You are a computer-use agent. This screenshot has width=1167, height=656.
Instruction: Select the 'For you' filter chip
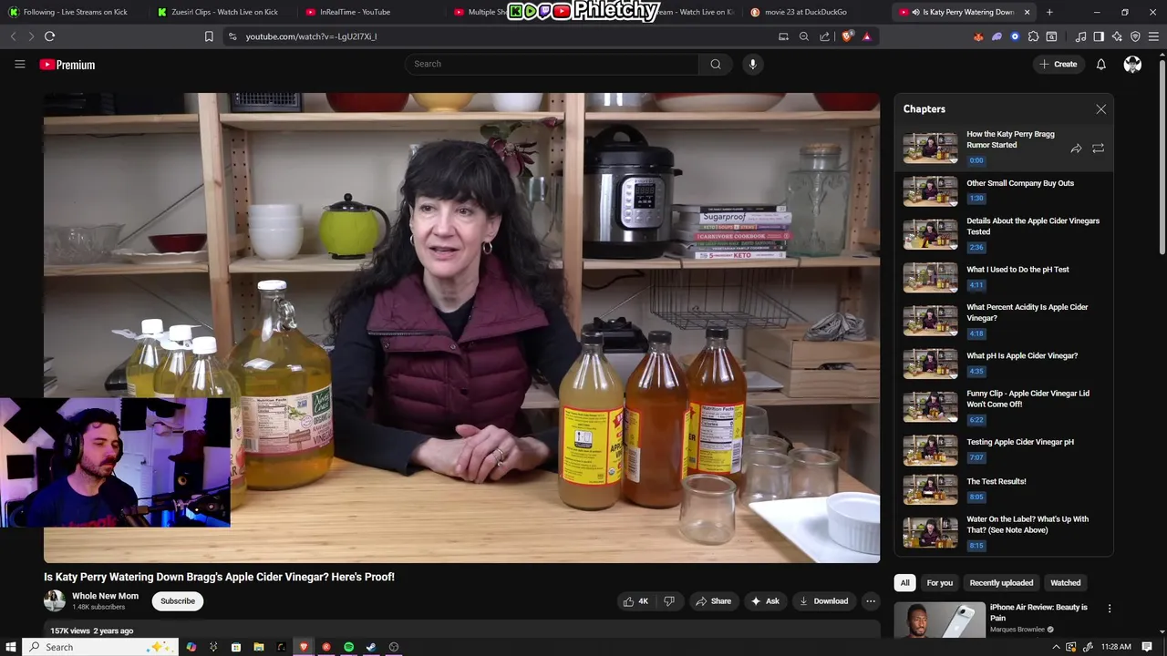coord(939,583)
